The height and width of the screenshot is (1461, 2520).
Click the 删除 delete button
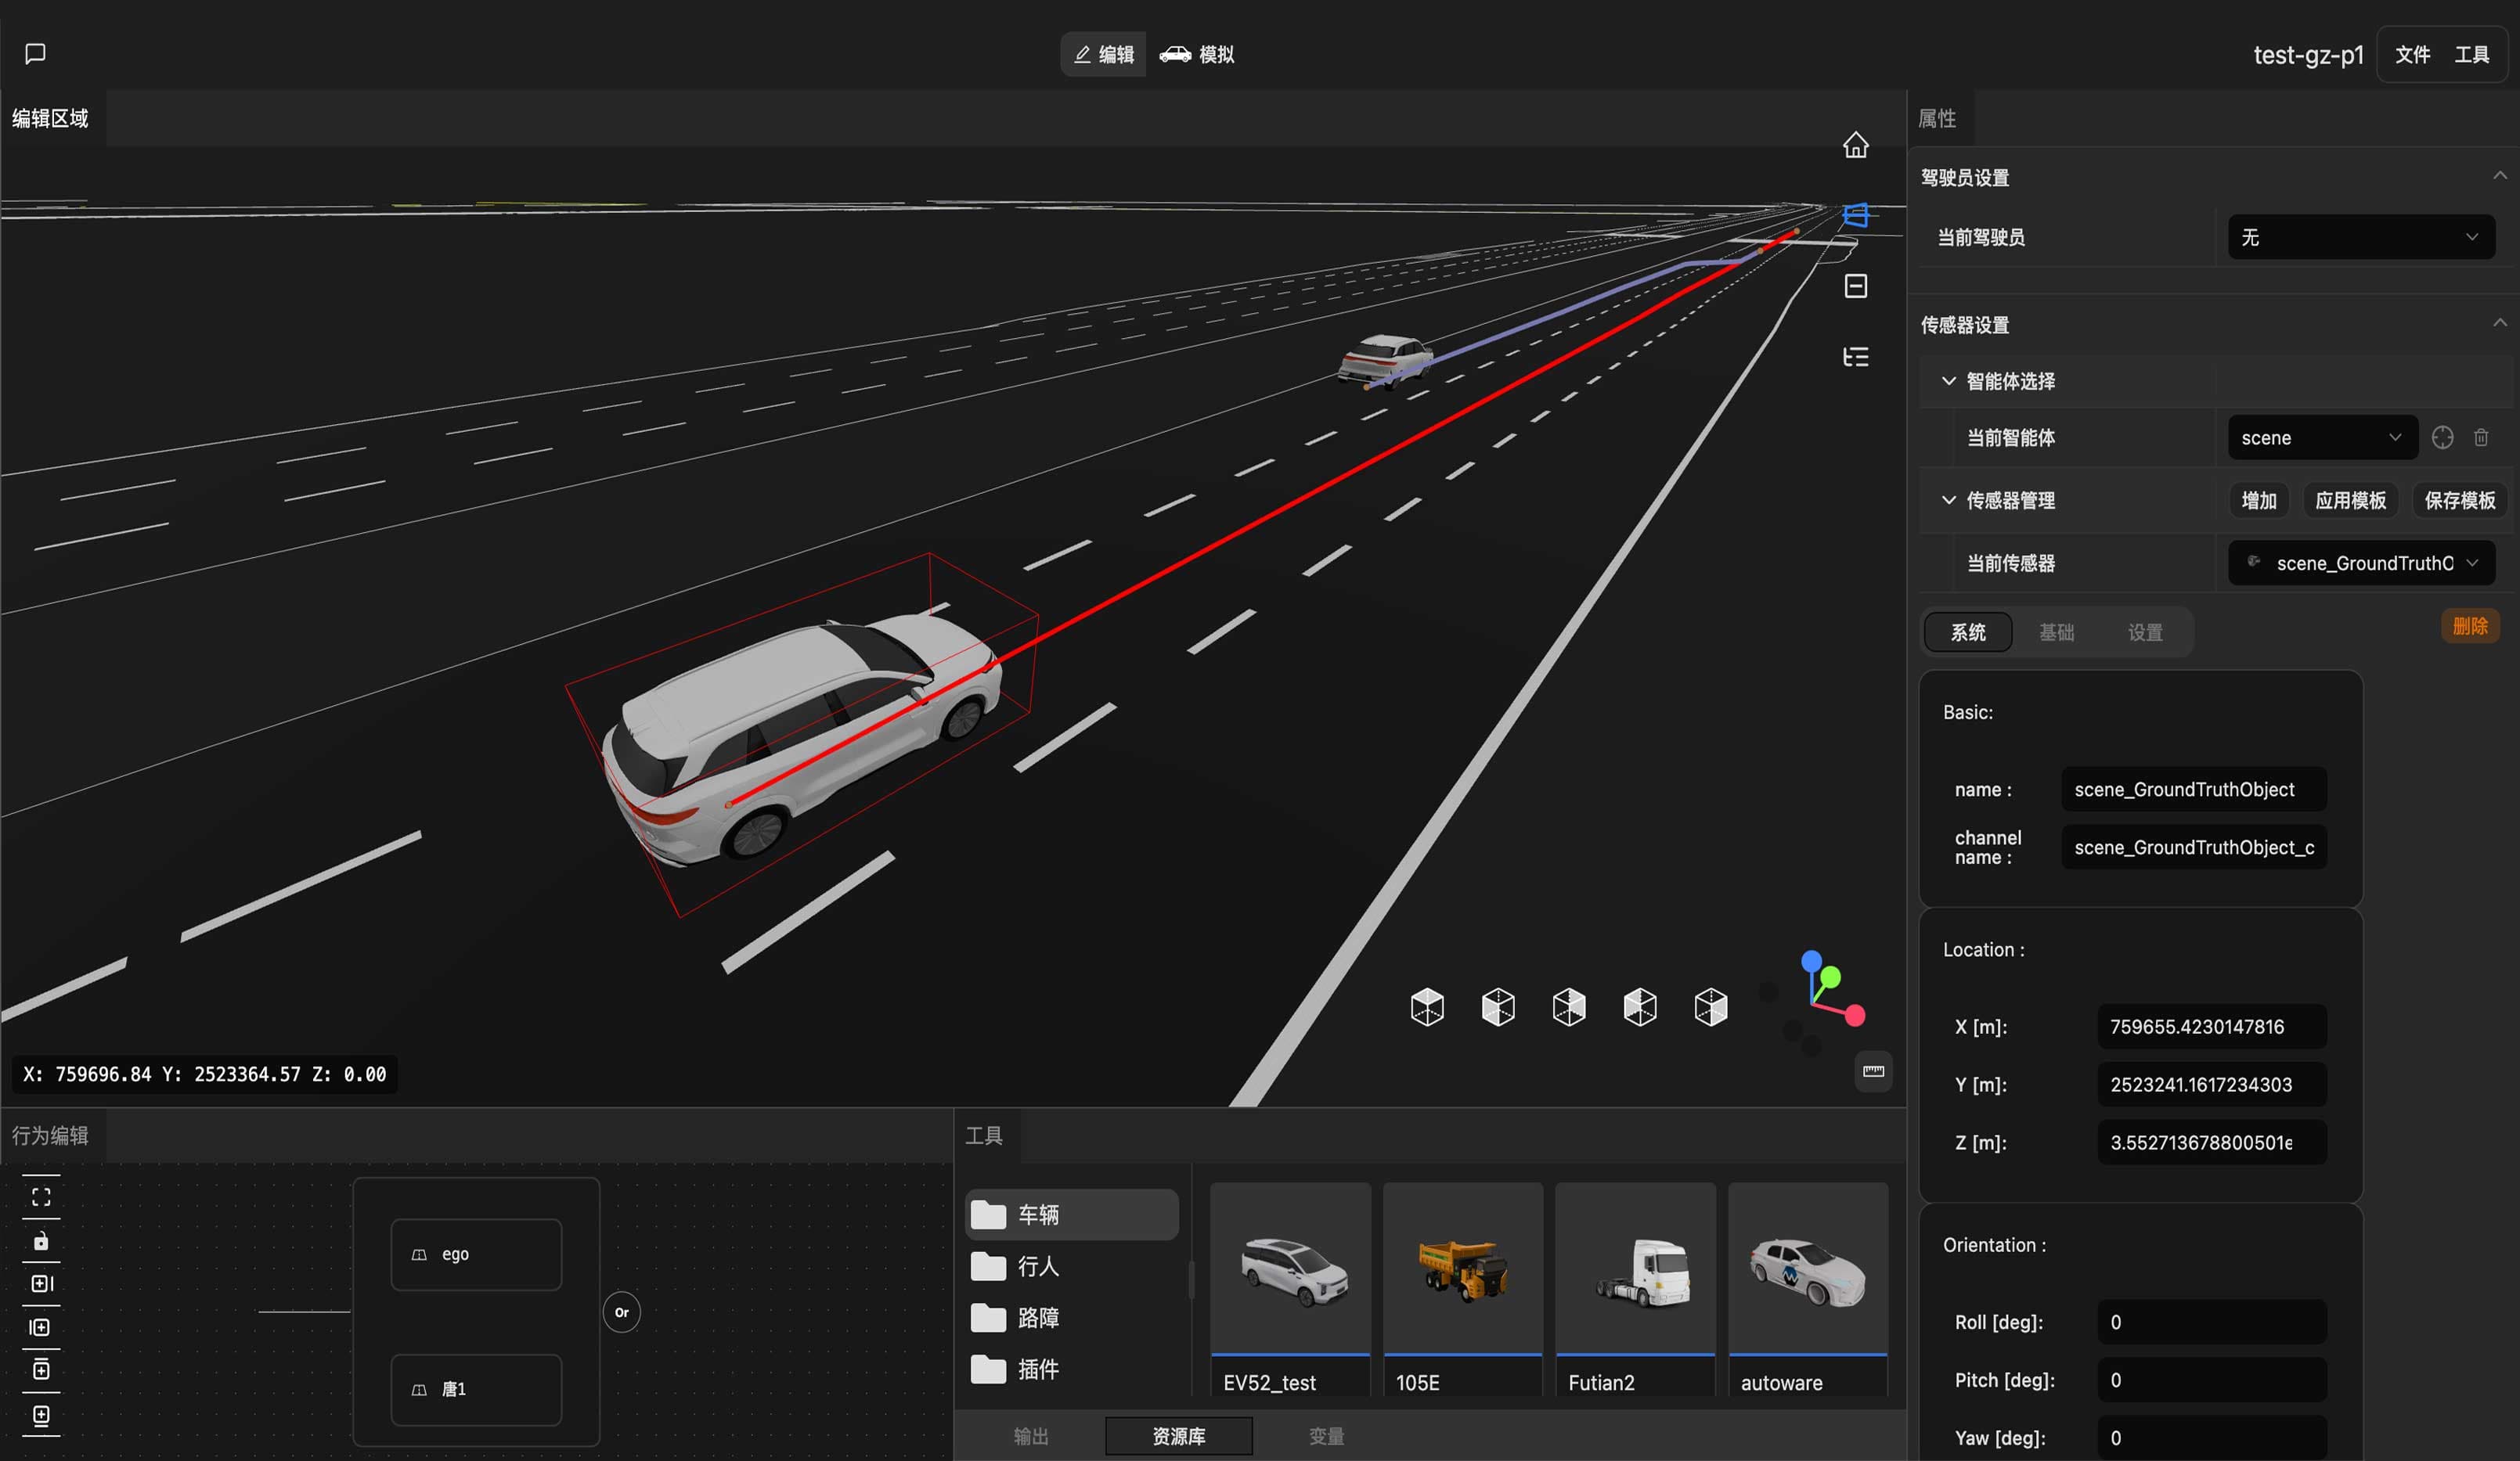click(x=2469, y=625)
